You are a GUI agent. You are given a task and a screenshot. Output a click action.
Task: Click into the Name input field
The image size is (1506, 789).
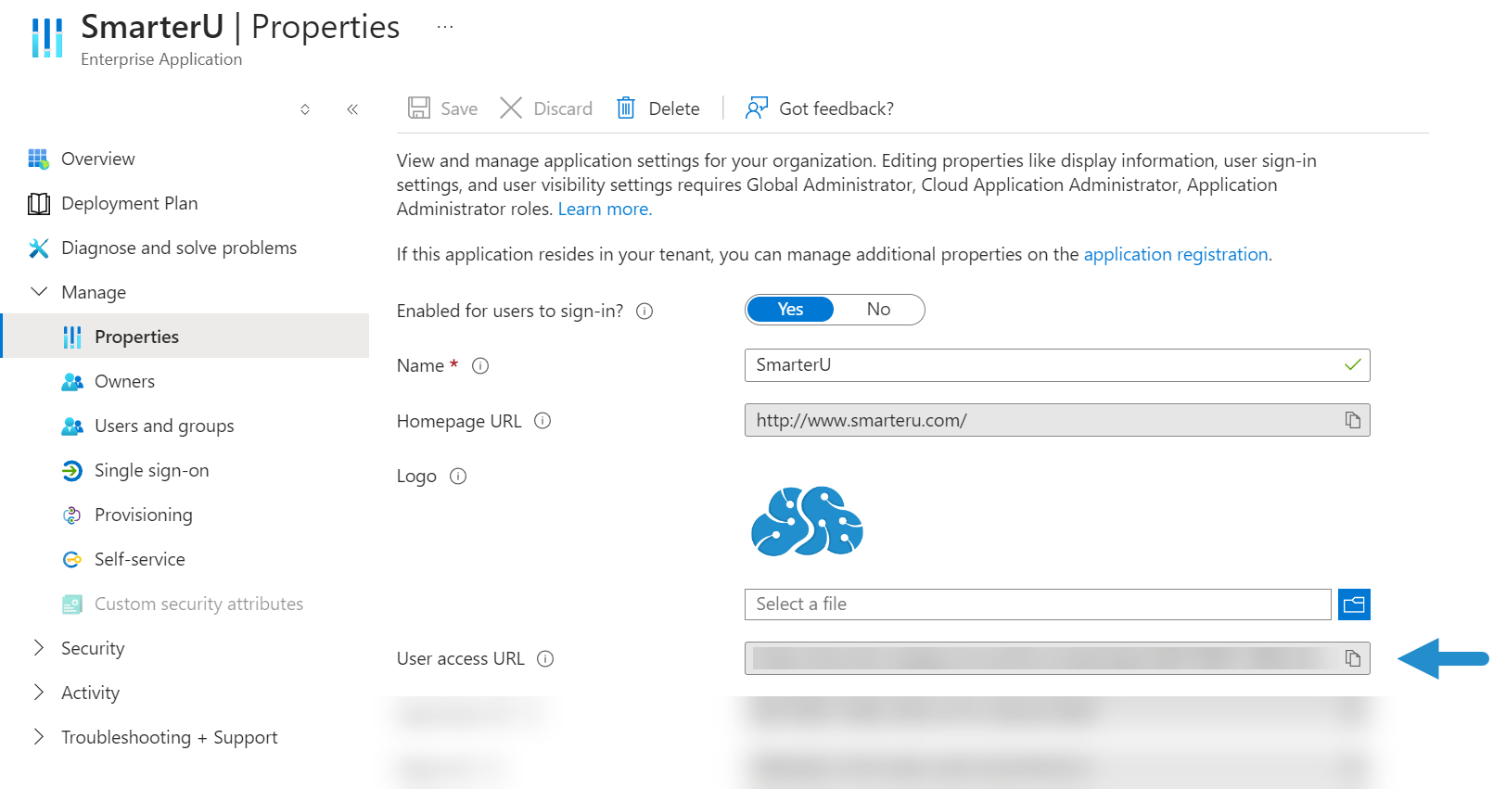pyautogui.click(x=1057, y=365)
